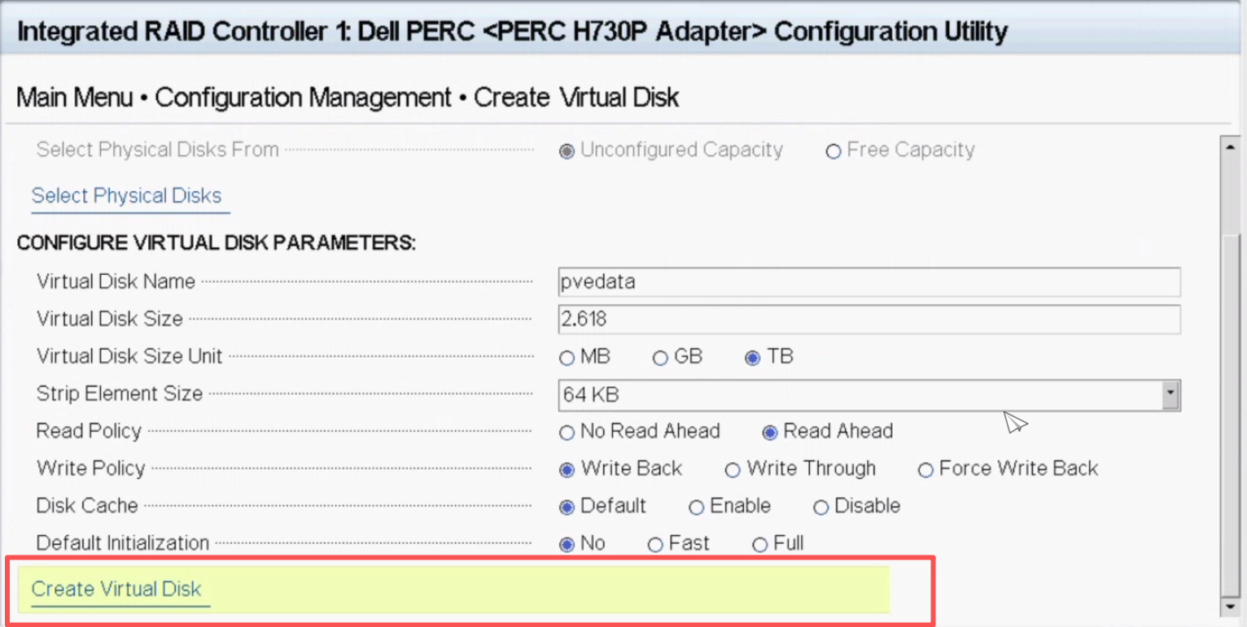Screen dimensions: 1247x627
Task: Click the Virtual Disk Size input field
Action: point(869,320)
